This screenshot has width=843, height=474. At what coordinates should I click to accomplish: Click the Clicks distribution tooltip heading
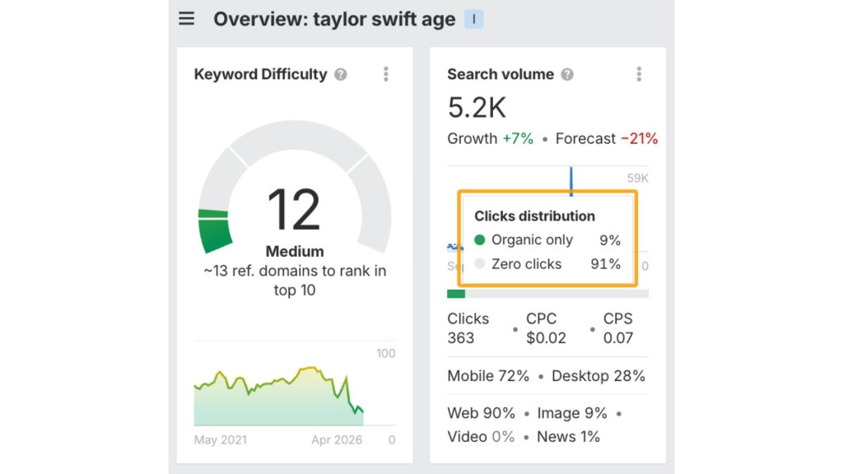(534, 216)
